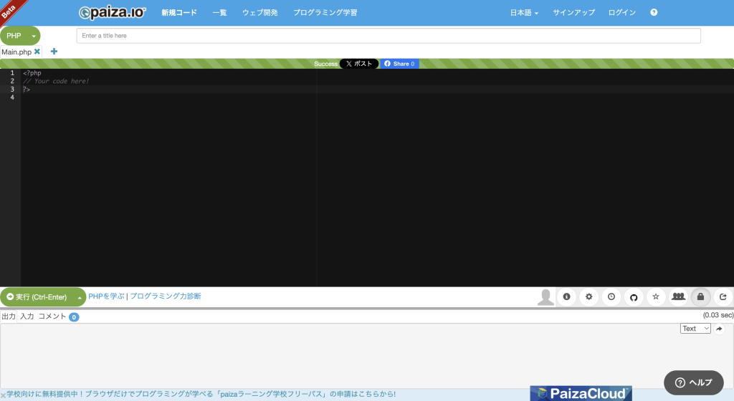Click the group collaboration icon
The height and width of the screenshot is (401, 734).
pos(678,296)
